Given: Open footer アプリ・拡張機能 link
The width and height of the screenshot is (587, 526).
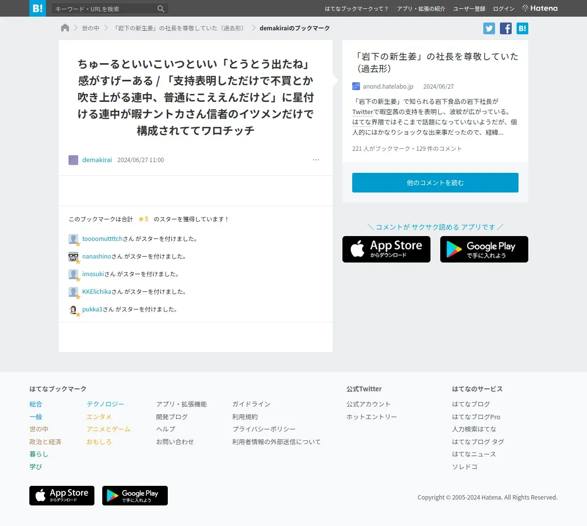Looking at the screenshot, I should click(181, 404).
